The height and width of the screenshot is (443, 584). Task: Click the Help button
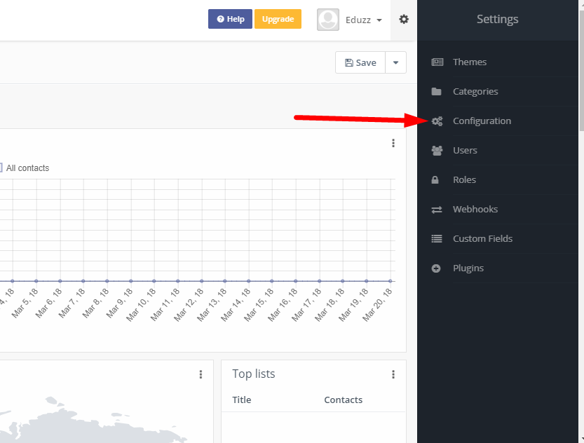pyautogui.click(x=230, y=19)
